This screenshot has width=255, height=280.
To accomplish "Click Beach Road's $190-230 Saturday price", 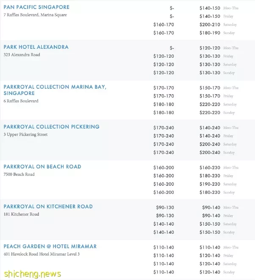I will 210,184.
